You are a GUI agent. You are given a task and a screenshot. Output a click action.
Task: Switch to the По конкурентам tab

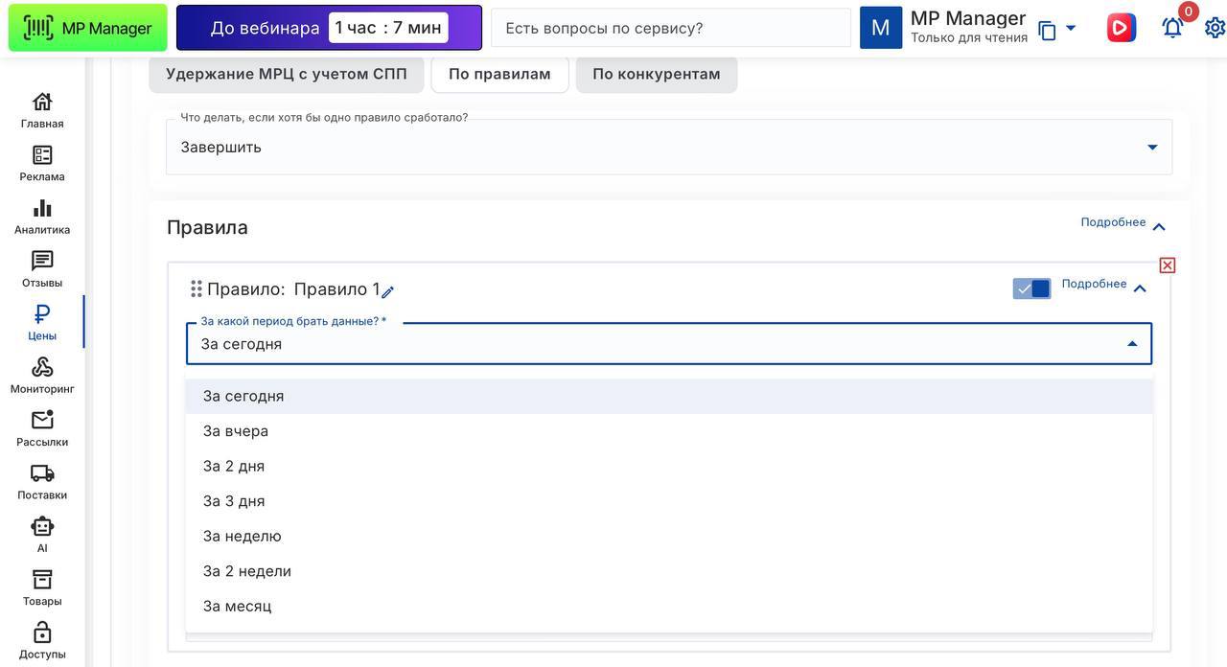[657, 74]
